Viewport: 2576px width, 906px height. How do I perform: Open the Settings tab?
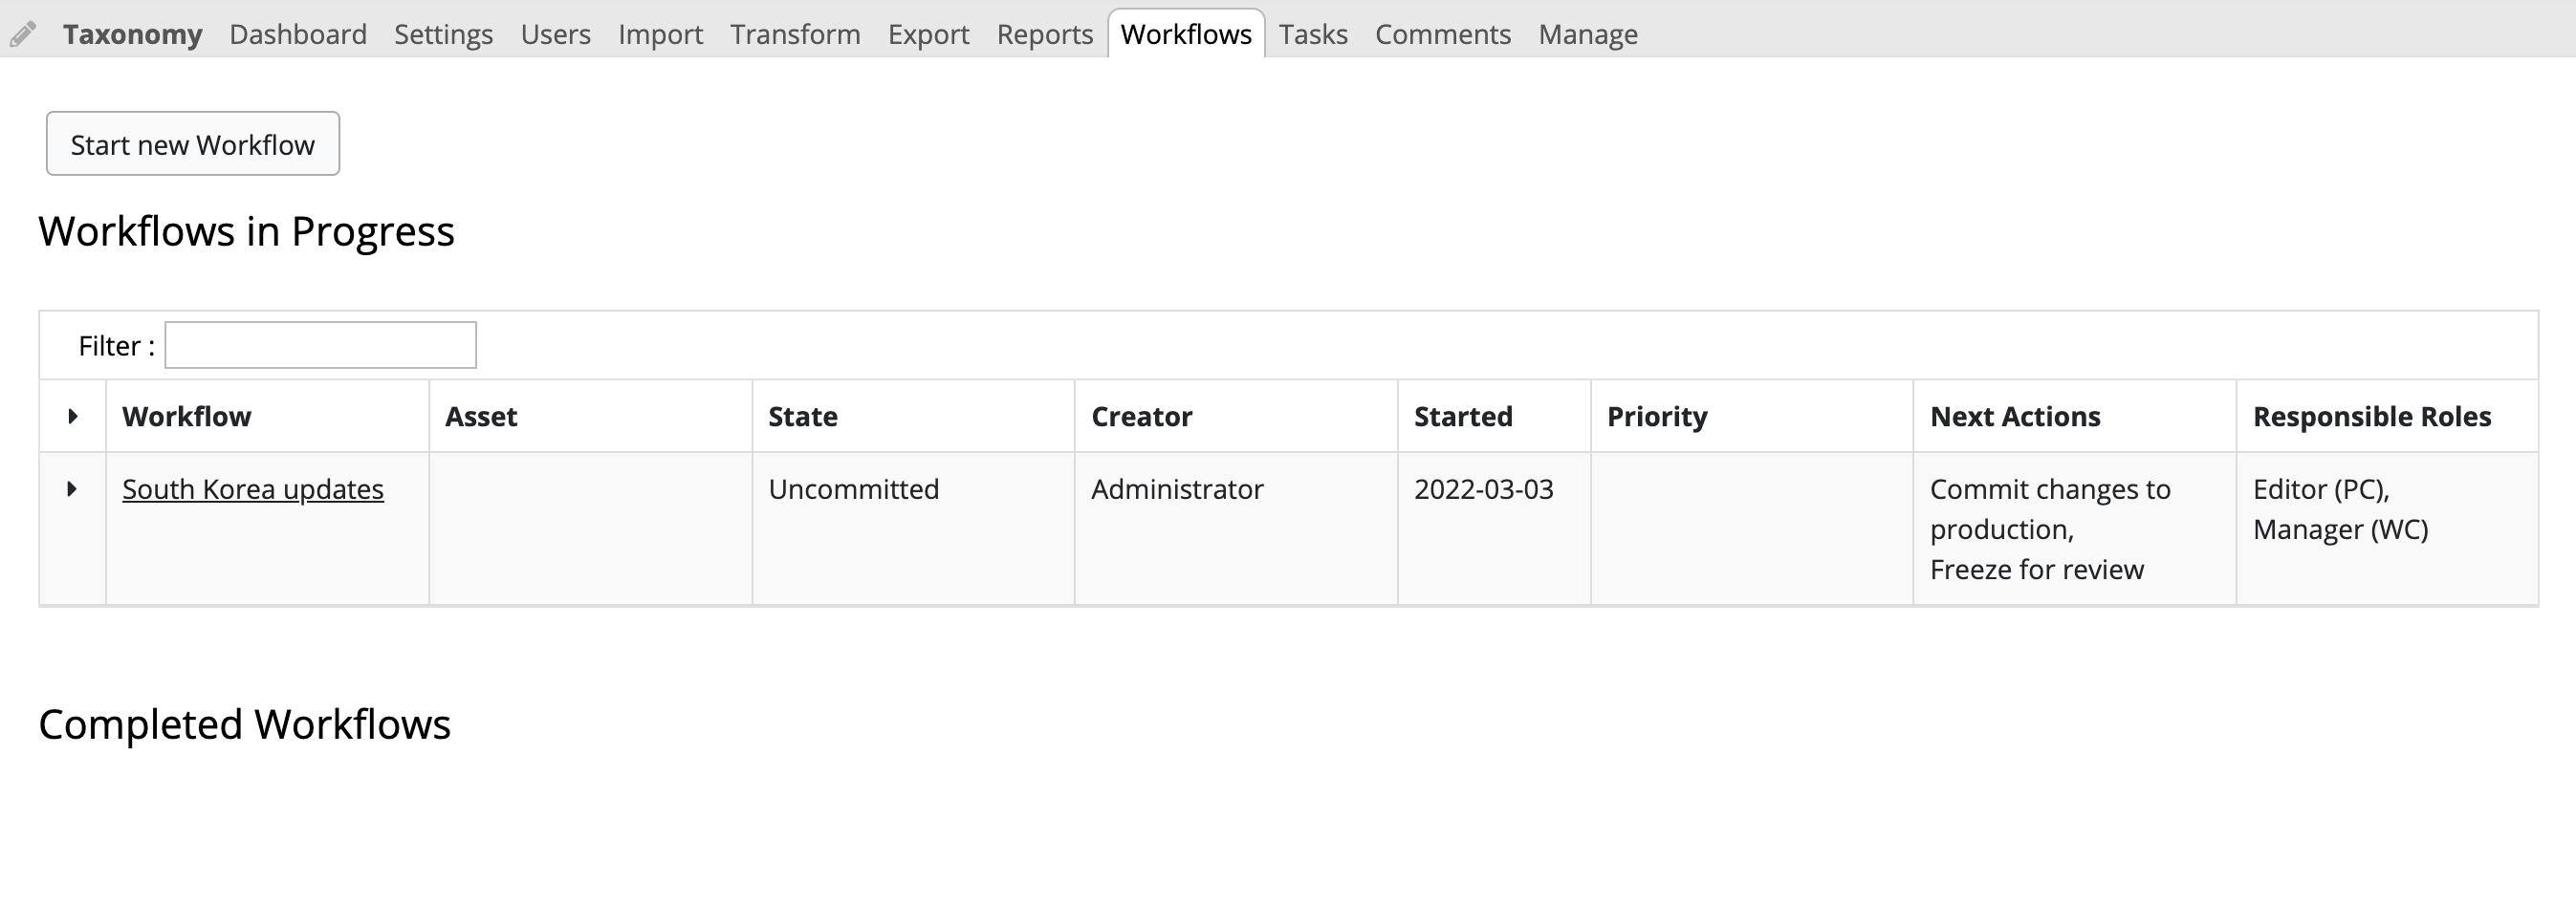pos(443,33)
